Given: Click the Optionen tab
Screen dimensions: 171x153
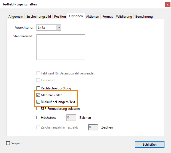Looking at the screenshot, I should 76,16.
